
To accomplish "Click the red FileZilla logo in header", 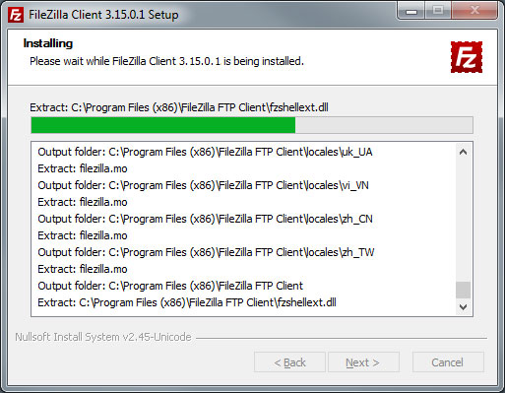I will pyautogui.click(x=467, y=57).
